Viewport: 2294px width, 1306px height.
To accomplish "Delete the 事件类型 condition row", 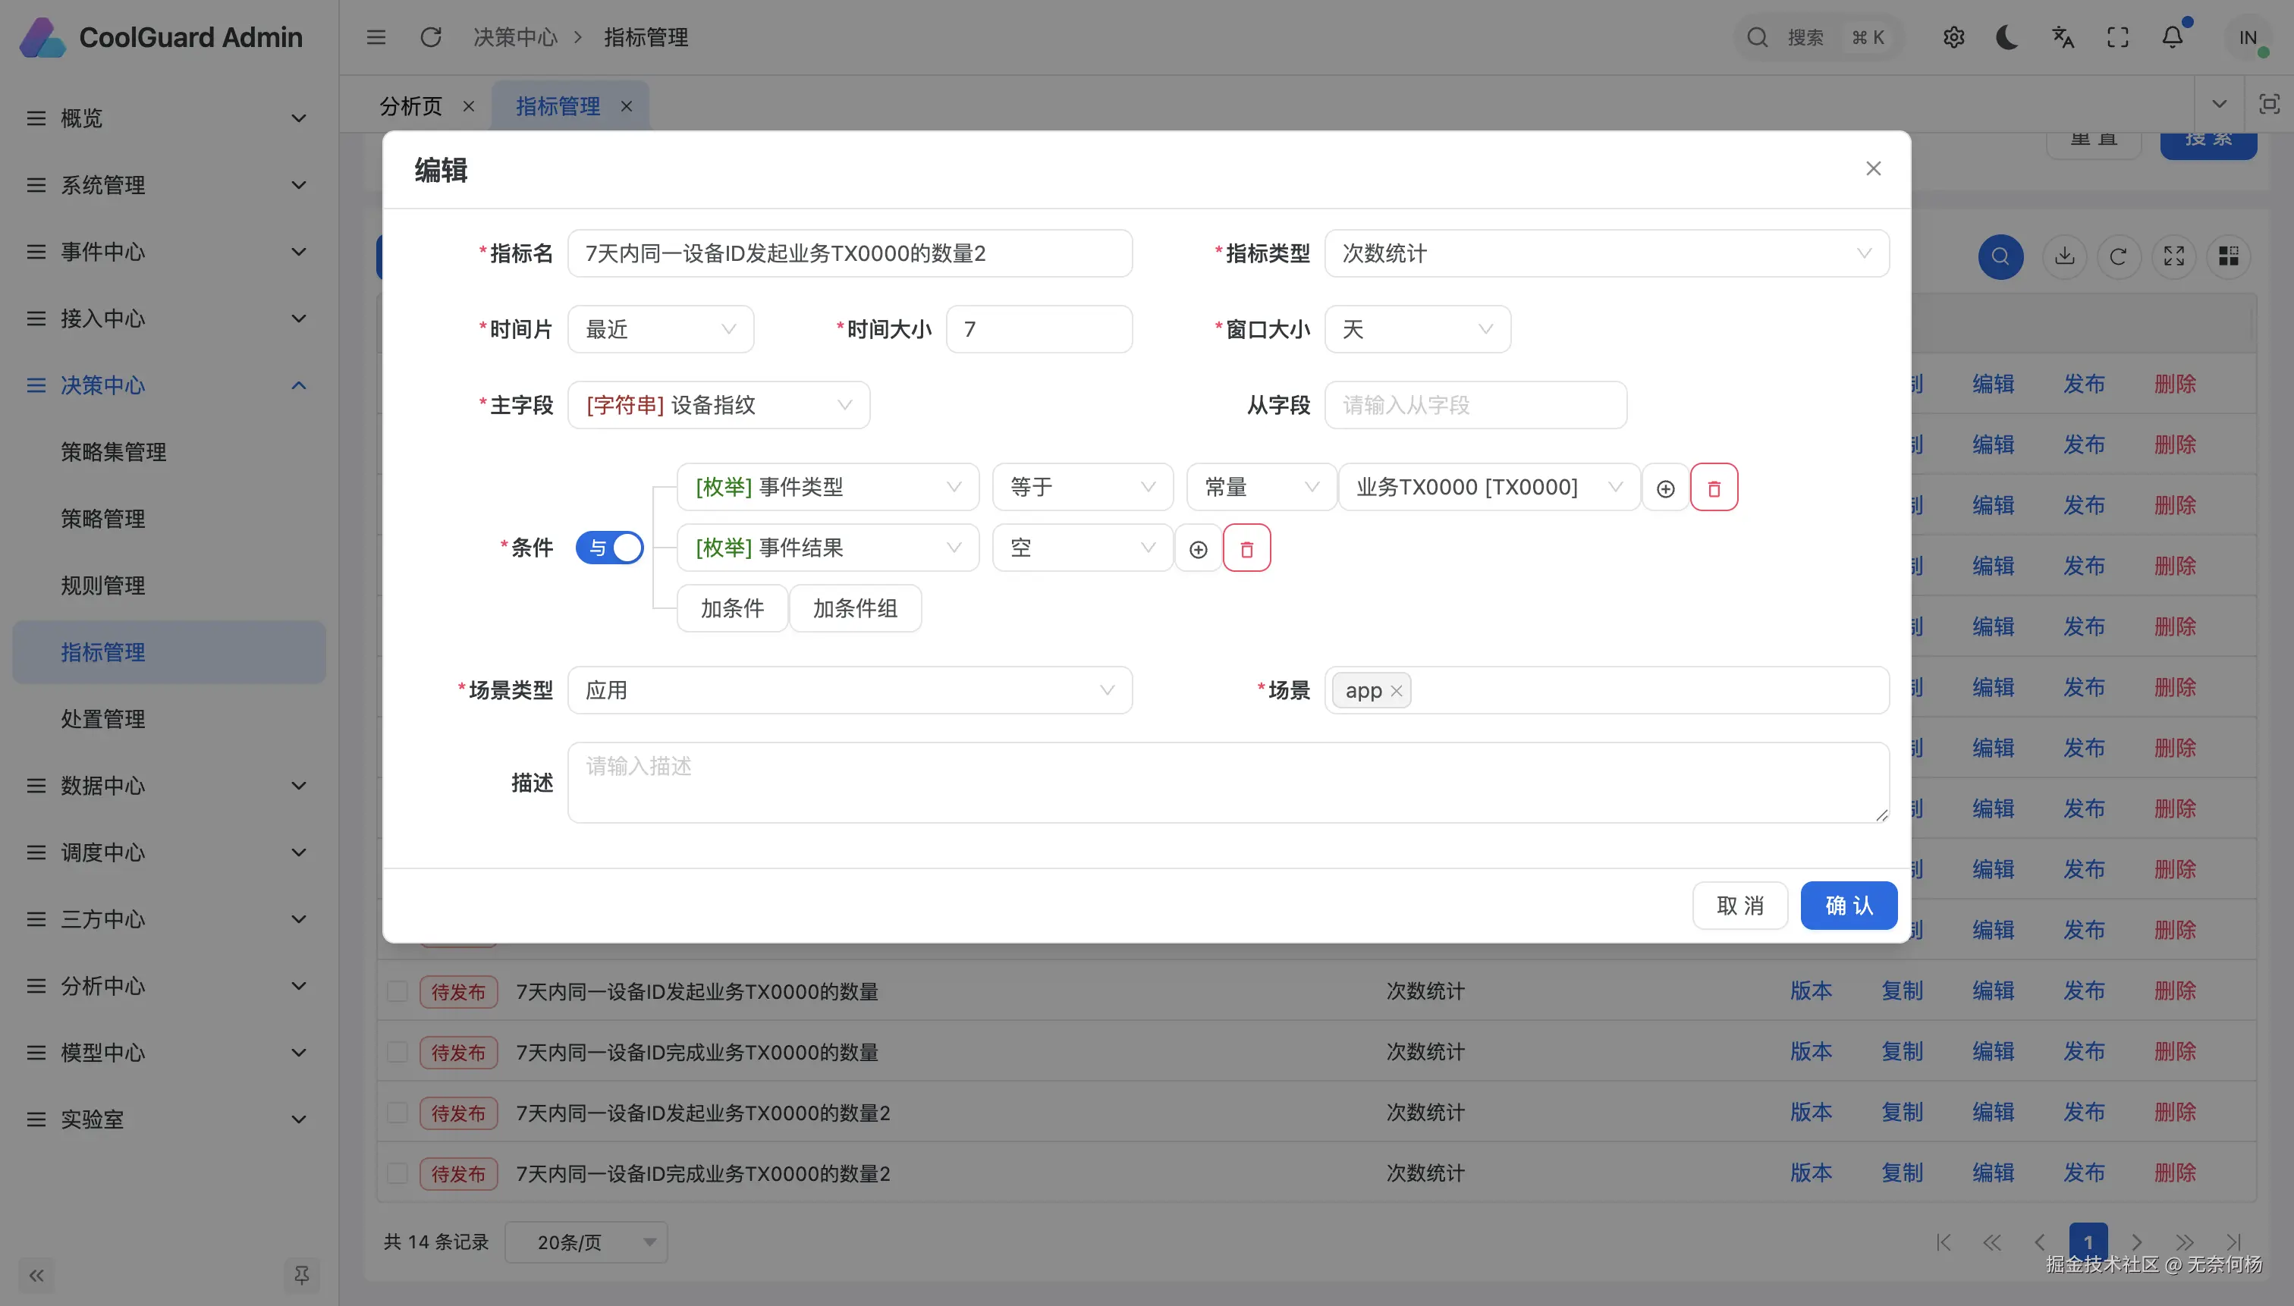I will pyautogui.click(x=1714, y=488).
